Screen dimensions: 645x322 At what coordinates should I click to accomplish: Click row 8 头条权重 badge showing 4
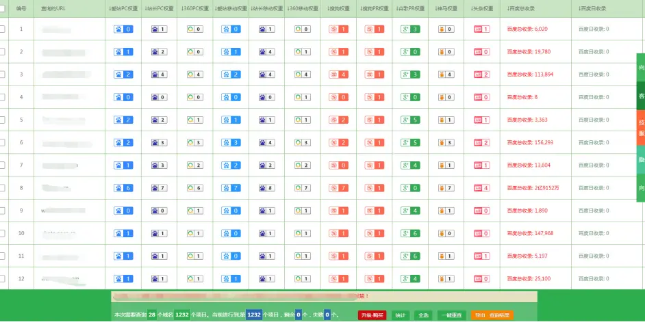[x=481, y=188]
